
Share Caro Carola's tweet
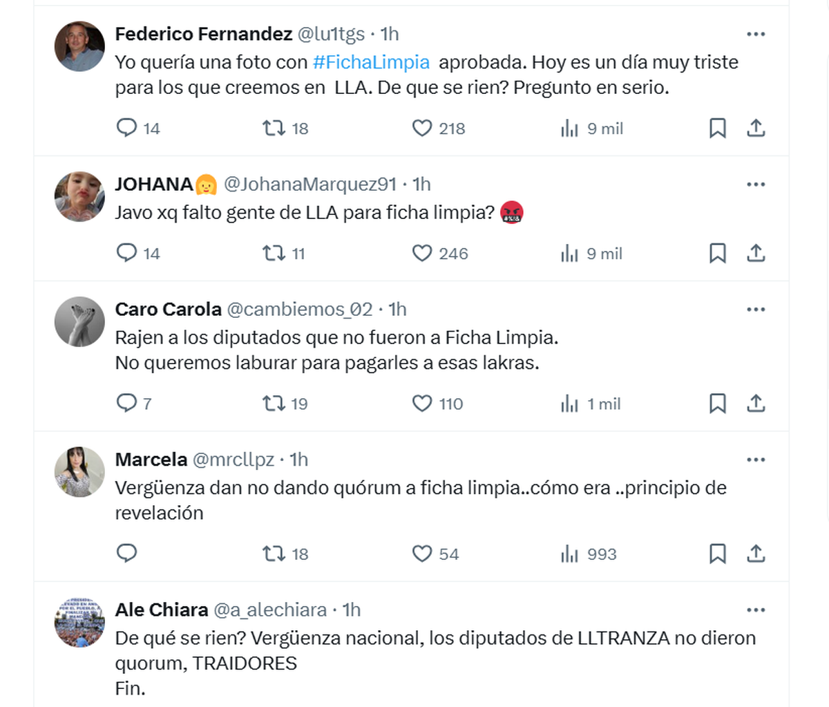coord(756,403)
